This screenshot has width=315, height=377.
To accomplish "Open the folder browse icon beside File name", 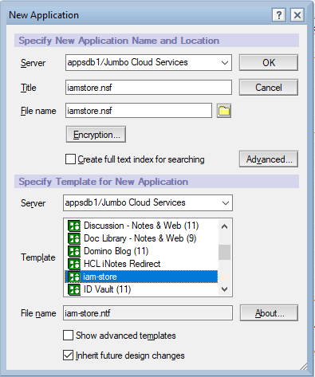I will (x=224, y=111).
